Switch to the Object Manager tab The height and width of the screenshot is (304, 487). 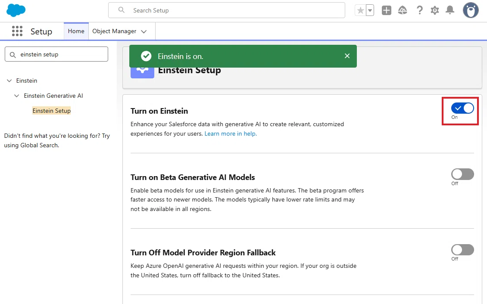114,31
